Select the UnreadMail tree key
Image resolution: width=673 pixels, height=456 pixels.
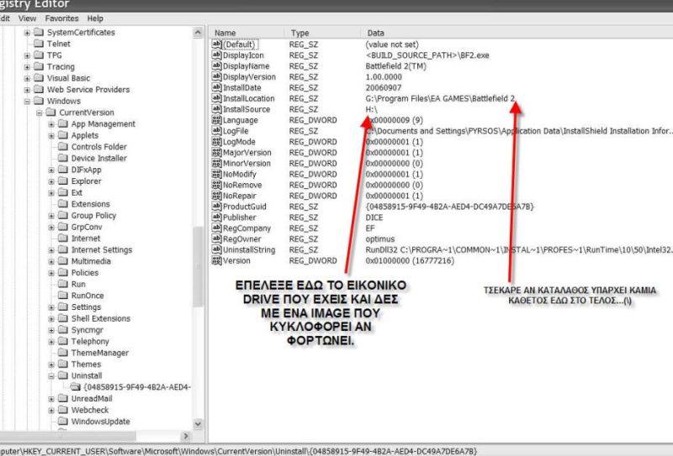pos(92,399)
